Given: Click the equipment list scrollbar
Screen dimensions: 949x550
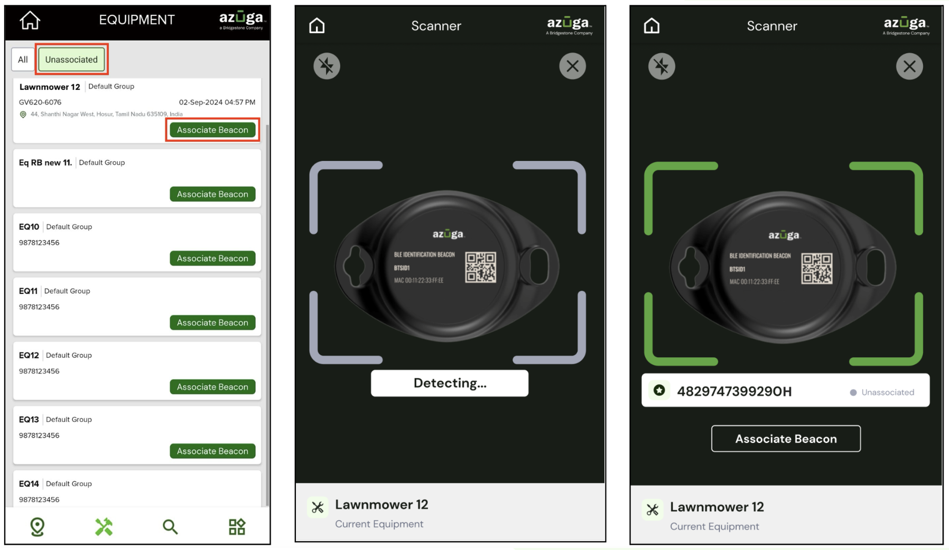Looking at the screenshot, I should pos(267,315).
